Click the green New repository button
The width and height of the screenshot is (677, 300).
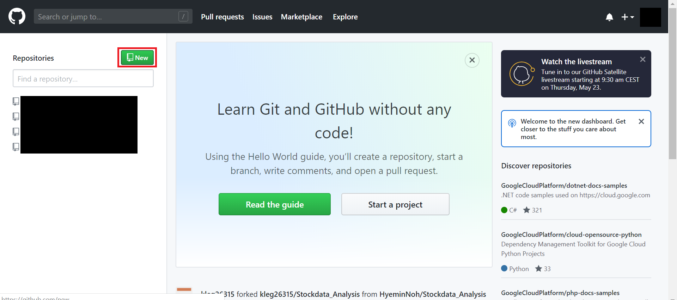137,58
